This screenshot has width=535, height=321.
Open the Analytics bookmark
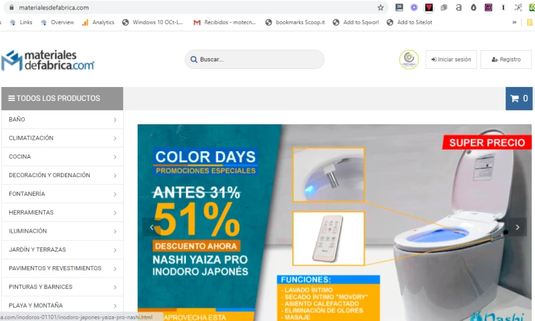(x=98, y=22)
